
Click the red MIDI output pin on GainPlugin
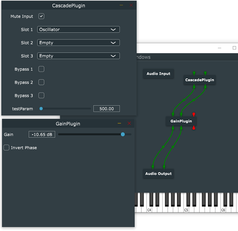click(194, 128)
